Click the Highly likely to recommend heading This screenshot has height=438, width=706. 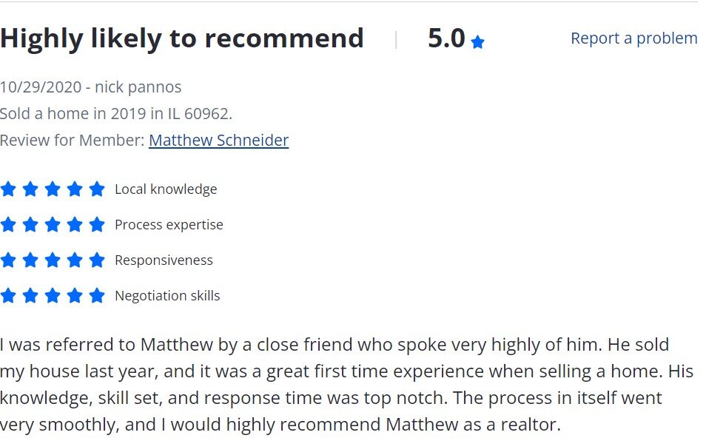[181, 38]
